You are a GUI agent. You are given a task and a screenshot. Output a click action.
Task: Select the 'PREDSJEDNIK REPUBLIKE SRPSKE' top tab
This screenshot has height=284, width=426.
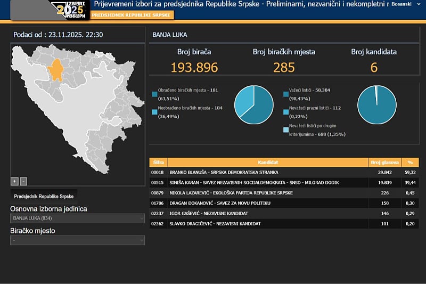click(x=125, y=15)
